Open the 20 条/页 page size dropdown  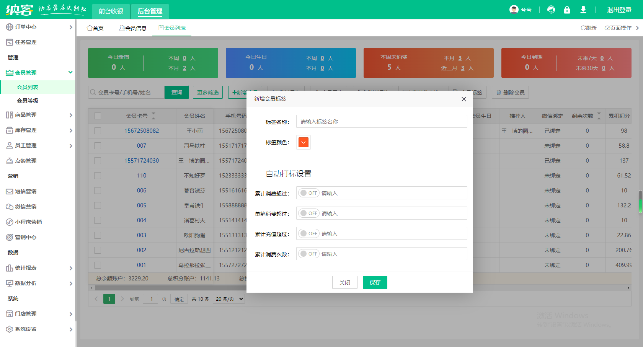pyautogui.click(x=229, y=299)
